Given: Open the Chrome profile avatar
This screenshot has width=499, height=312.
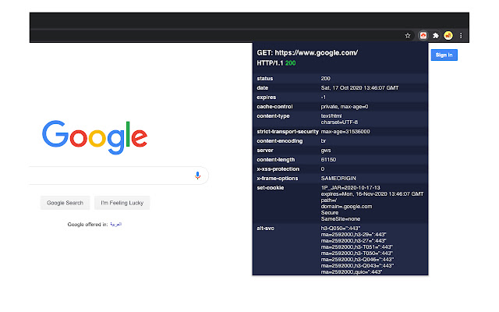Looking at the screenshot, I should (x=448, y=36).
